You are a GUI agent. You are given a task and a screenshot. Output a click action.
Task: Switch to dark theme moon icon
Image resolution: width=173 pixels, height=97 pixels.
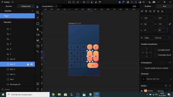150,2
